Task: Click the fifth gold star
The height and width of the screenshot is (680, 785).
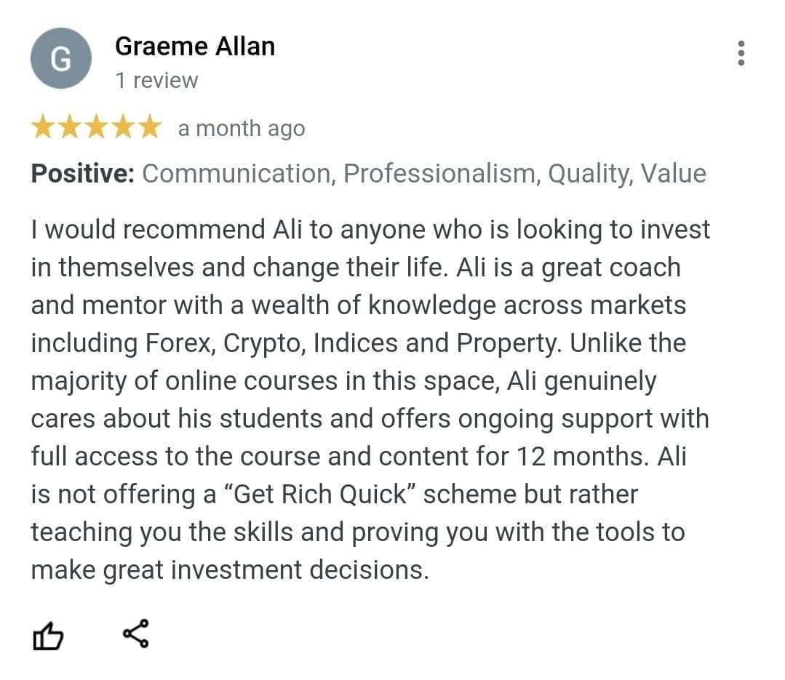Action: (x=148, y=128)
